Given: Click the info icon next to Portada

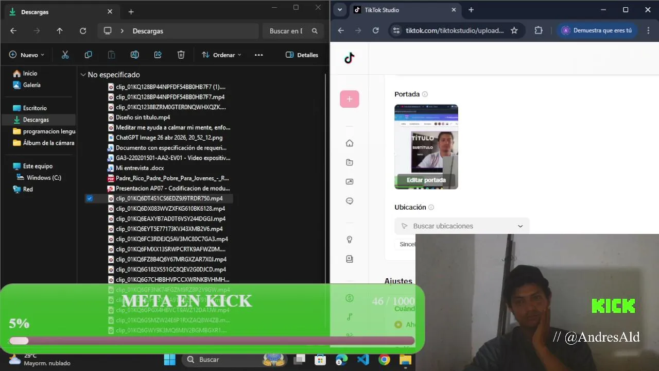Looking at the screenshot, I should coord(425,94).
